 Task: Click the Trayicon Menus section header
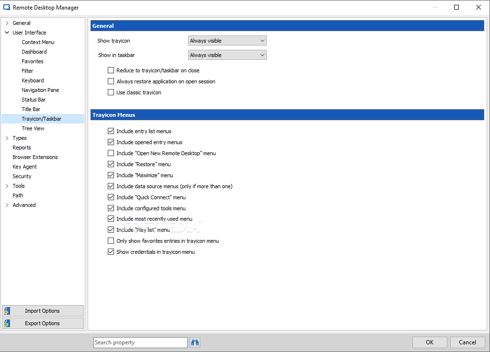click(287, 115)
